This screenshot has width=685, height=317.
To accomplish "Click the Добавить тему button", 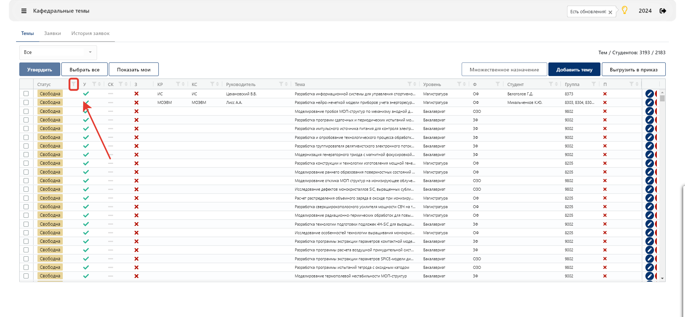I will tap(574, 70).
